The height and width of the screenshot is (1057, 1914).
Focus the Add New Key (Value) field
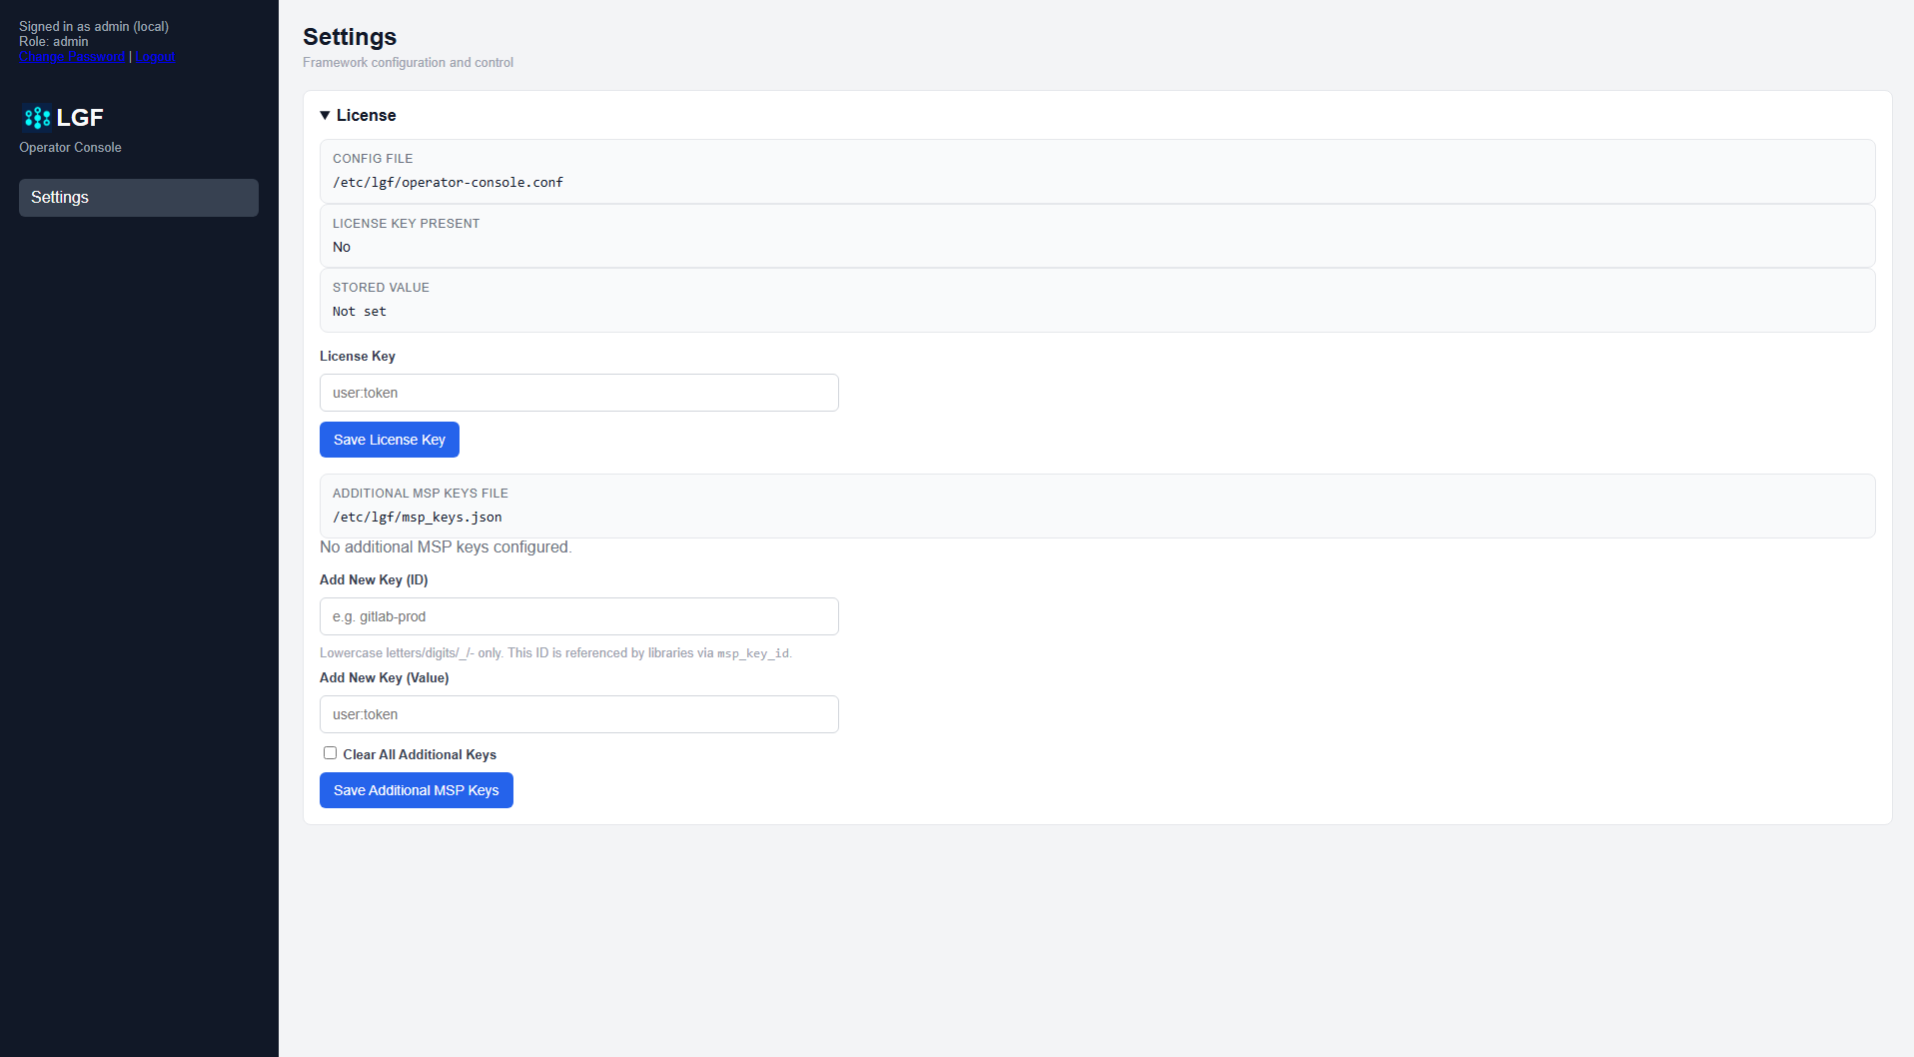pyautogui.click(x=579, y=714)
